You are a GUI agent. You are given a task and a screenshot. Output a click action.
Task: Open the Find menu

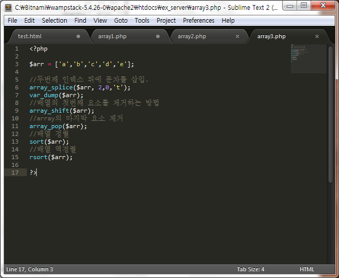(x=80, y=20)
